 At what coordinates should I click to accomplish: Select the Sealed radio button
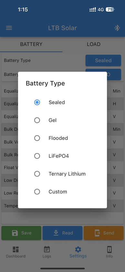37,102
